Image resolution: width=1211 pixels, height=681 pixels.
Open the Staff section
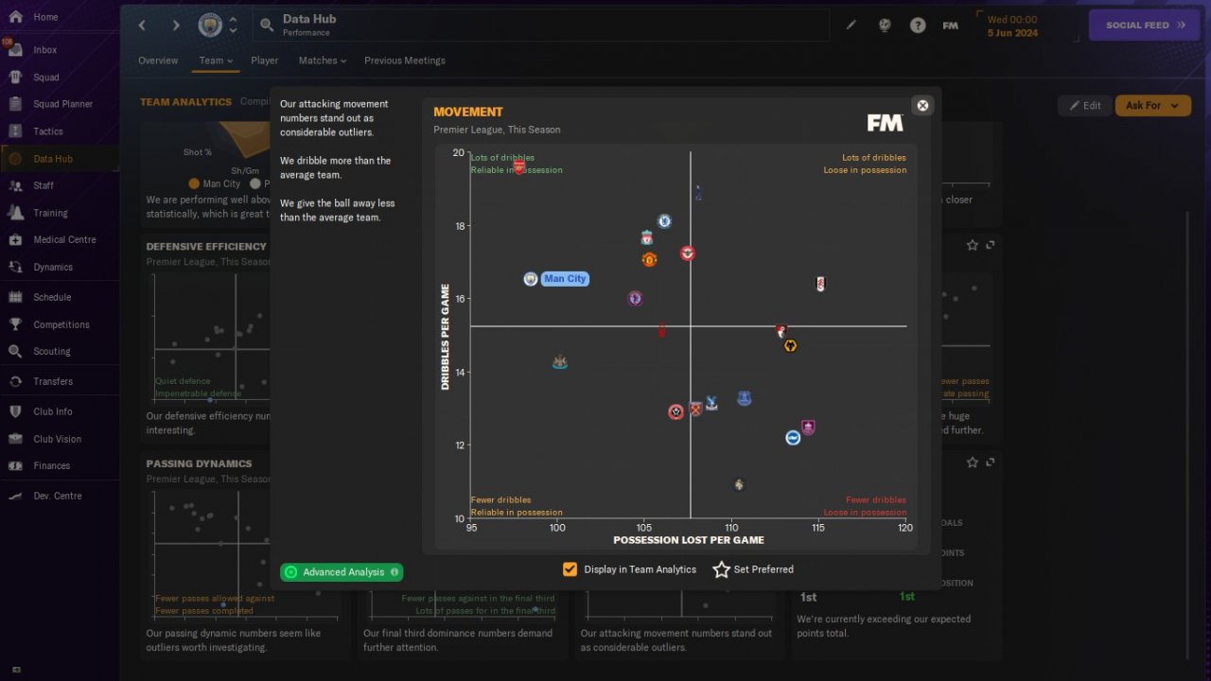[x=44, y=185]
